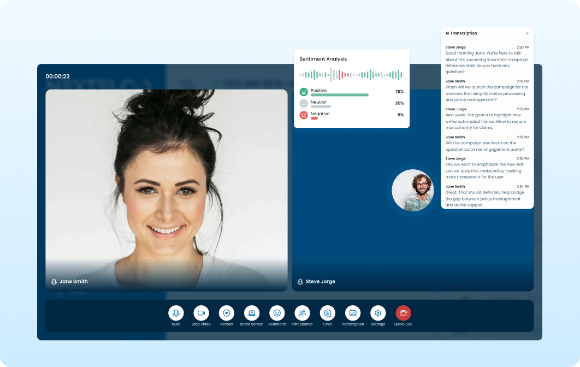Image resolution: width=580 pixels, height=367 pixels.
Task: Show the Participants list
Action: point(302,313)
